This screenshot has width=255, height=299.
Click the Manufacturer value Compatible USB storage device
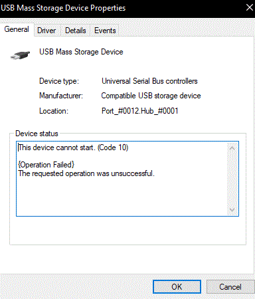click(151, 96)
